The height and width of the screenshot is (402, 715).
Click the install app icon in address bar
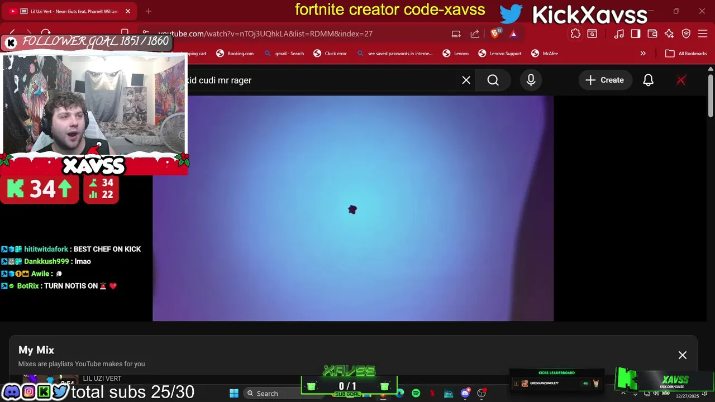coord(456,33)
